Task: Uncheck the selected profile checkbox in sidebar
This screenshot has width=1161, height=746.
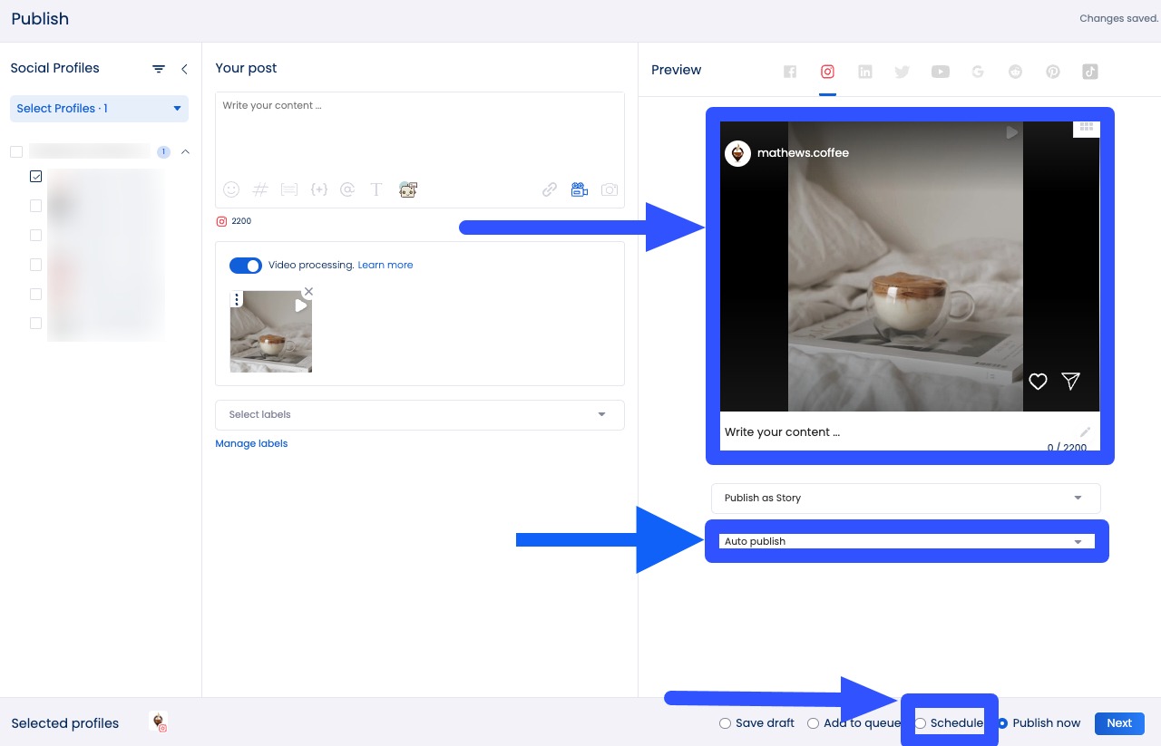Action: tap(36, 177)
